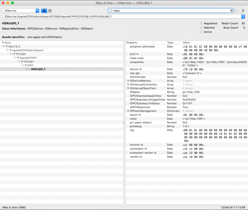Click the search magnifier icon
248x210 pixels.
[x=111, y=11]
